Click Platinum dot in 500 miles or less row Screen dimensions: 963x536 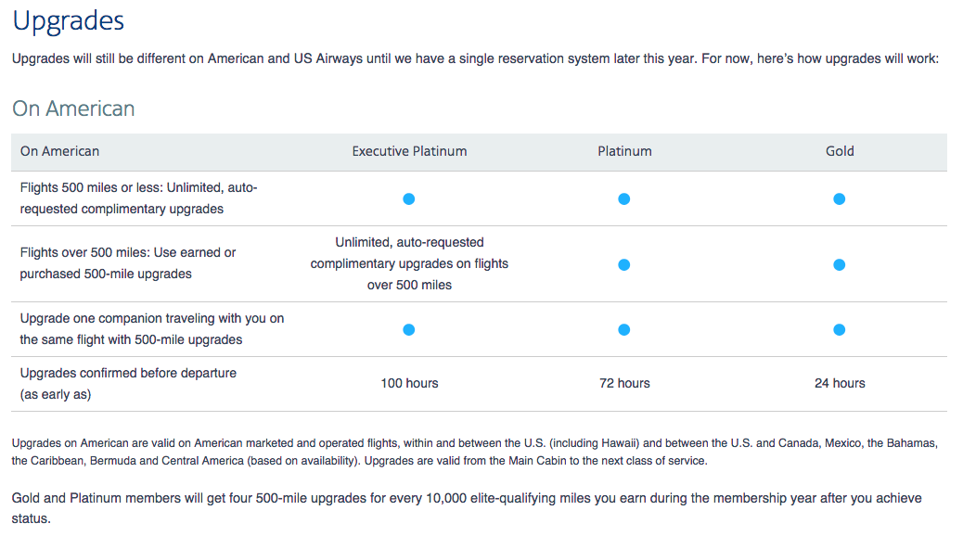(x=624, y=198)
